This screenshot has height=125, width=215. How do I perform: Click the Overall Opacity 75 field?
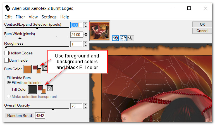(x=77, y=106)
